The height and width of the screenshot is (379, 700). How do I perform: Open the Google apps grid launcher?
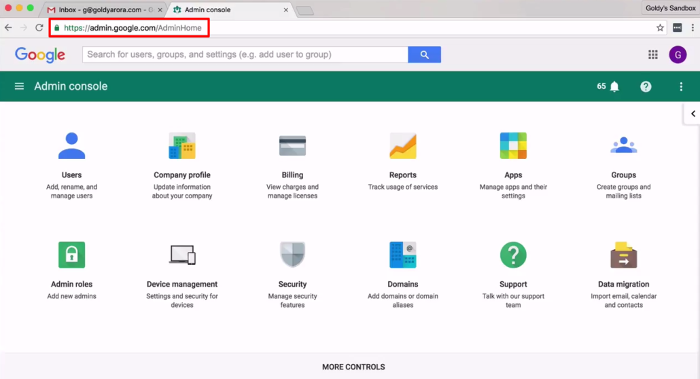652,54
